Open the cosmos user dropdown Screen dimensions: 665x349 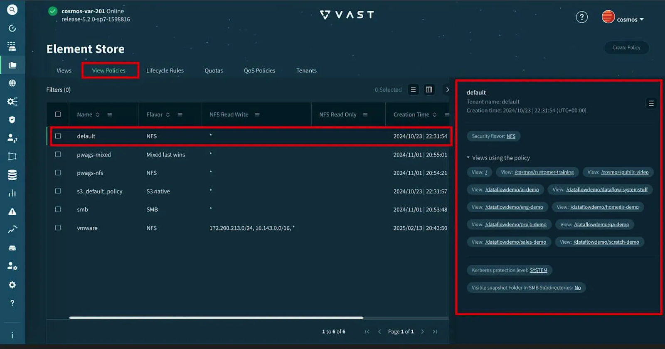pos(630,19)
